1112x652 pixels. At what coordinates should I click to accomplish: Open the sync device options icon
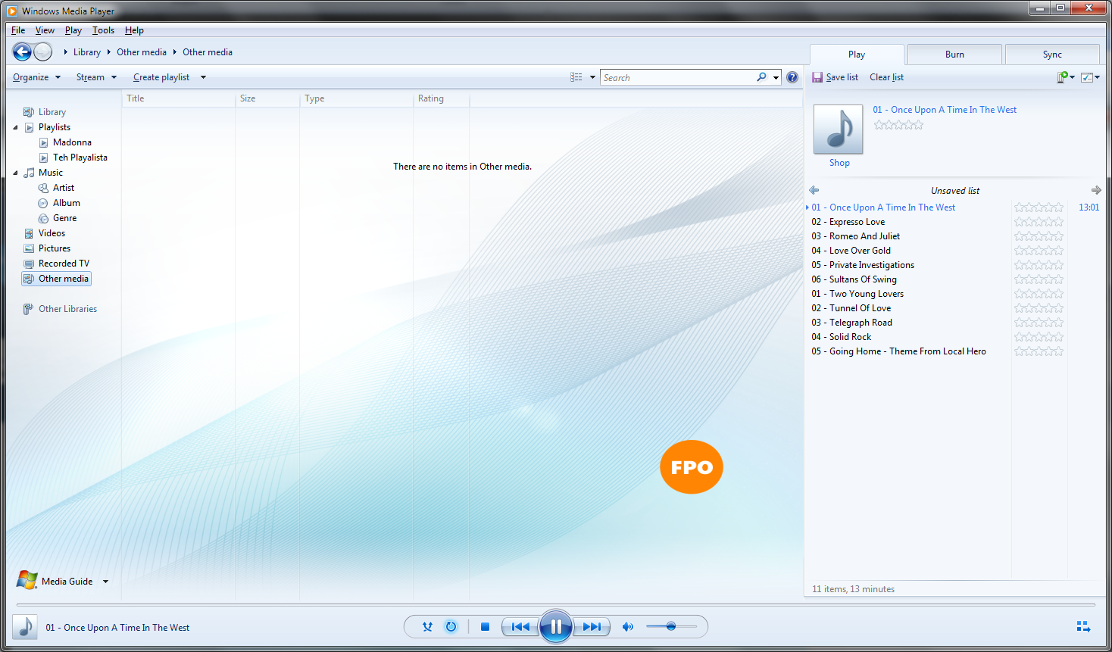(1066, 77)
